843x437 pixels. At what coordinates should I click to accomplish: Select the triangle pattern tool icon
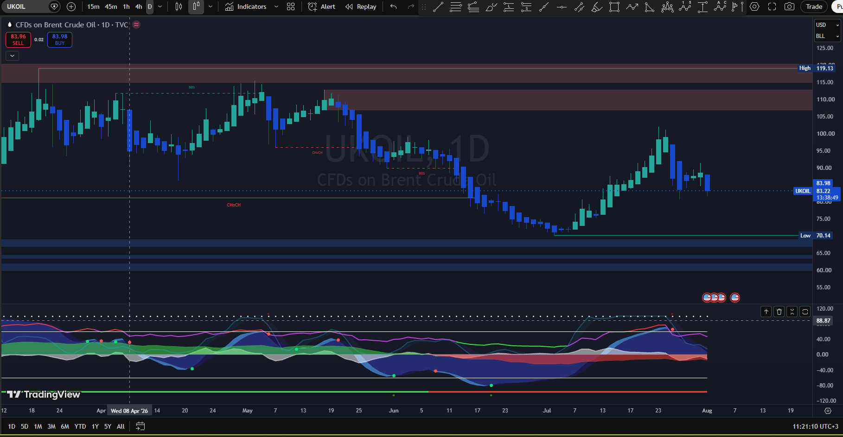pyautogui.click(x=650, y=6)
